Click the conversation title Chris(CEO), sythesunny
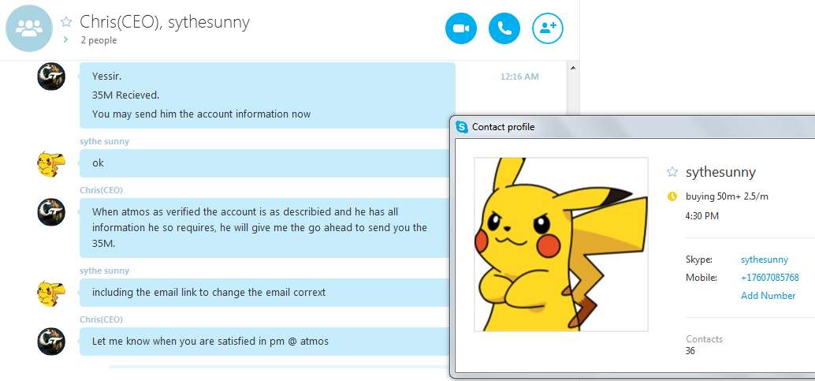Screen dimensions: 815x381 (165, 22)
